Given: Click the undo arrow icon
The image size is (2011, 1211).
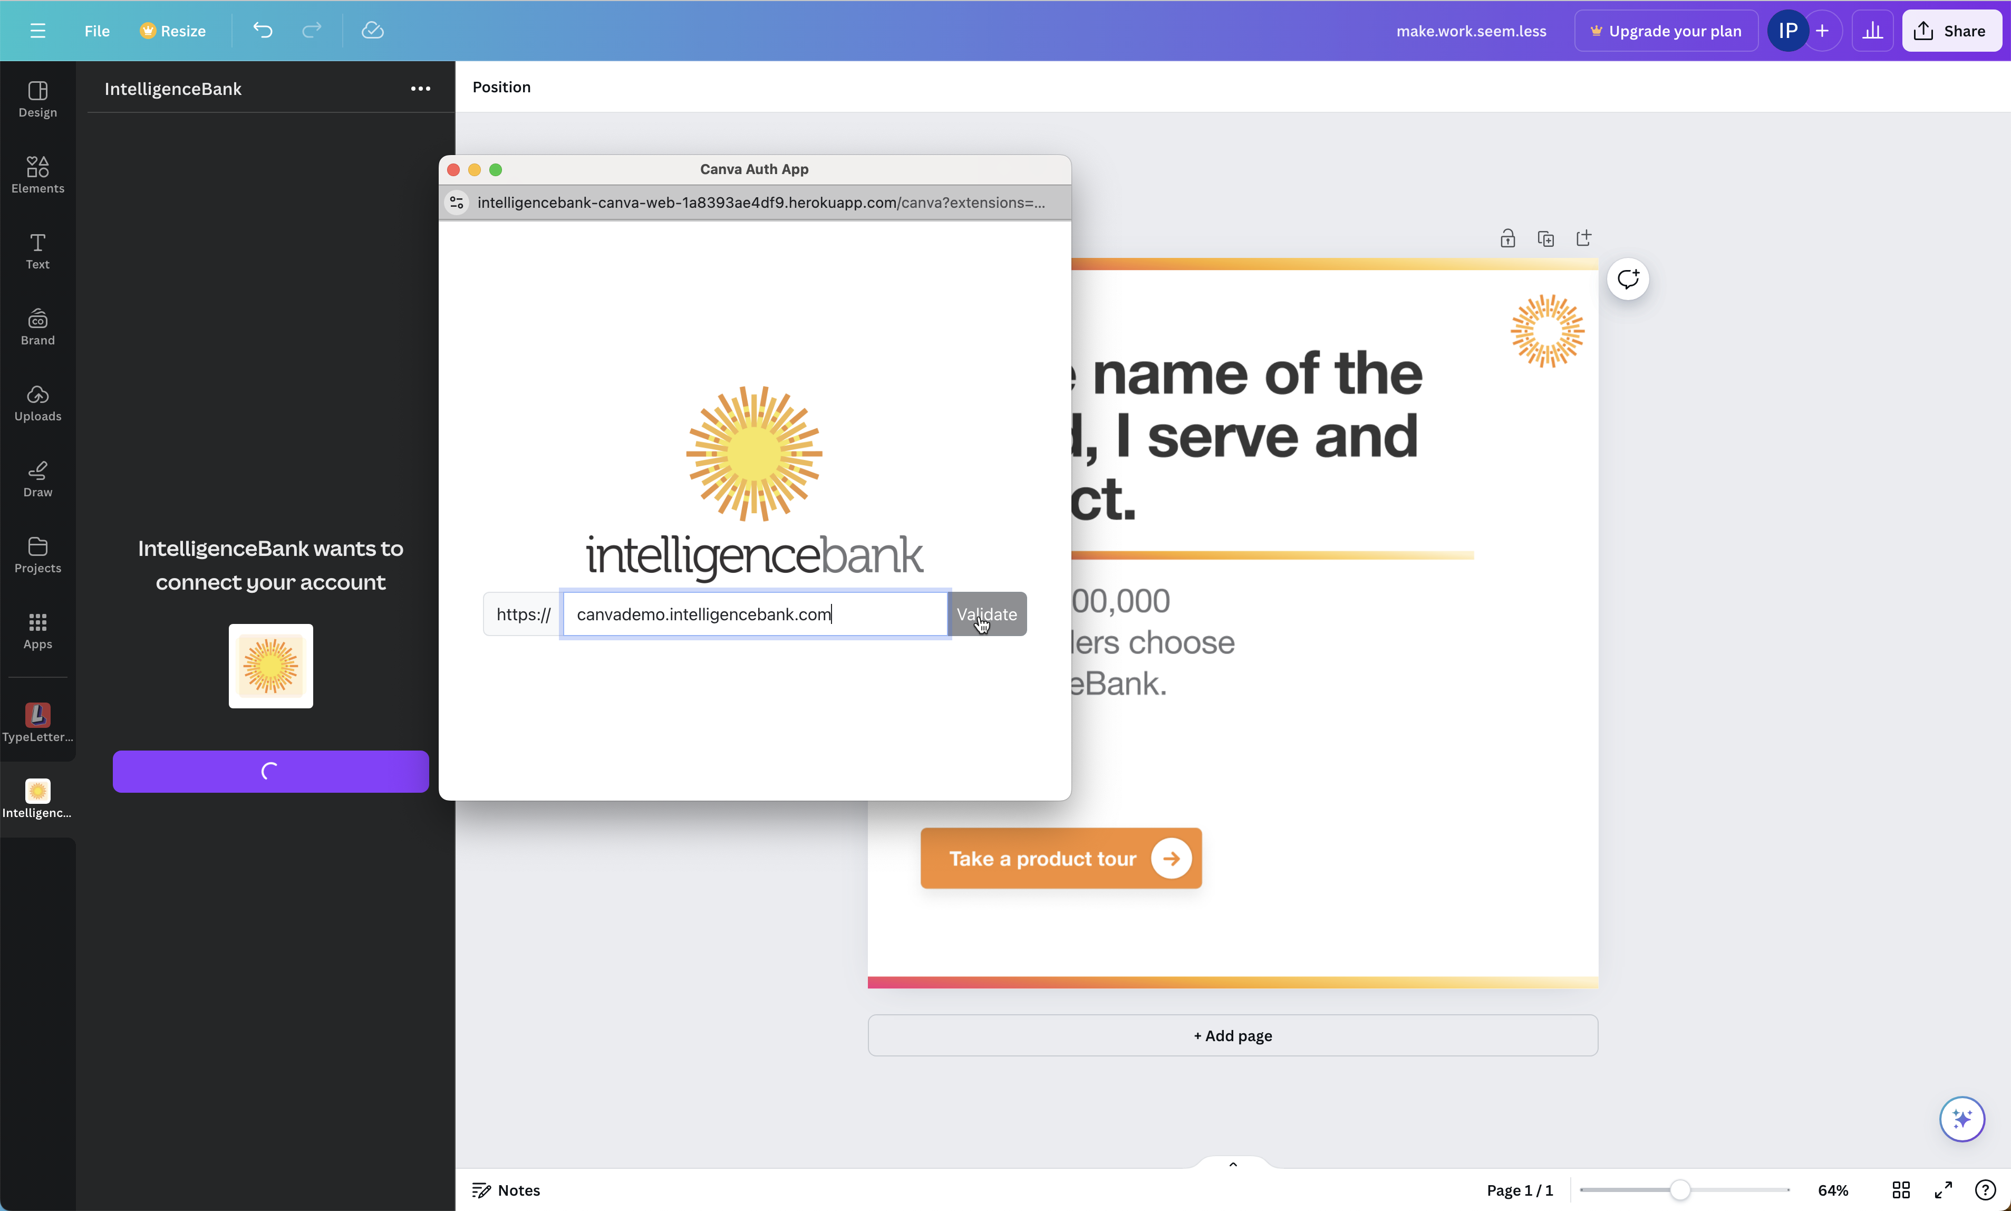Looking at the screenshot, I should pos(263,31).
